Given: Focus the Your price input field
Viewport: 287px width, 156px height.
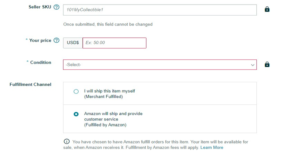Looking at the screenshot, I should (x=114, y=43).
